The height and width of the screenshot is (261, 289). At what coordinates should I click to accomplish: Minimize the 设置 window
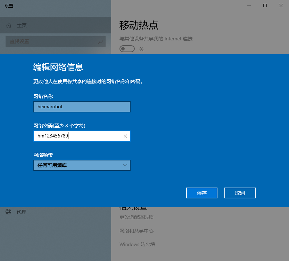pyautogui.click(x=249, y=6)
